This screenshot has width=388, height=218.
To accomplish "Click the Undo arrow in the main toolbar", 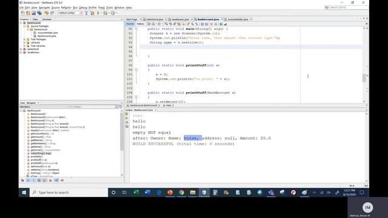I will (47, 13).
